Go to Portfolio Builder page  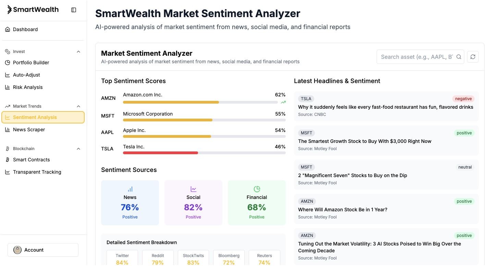tap(31, 63)
